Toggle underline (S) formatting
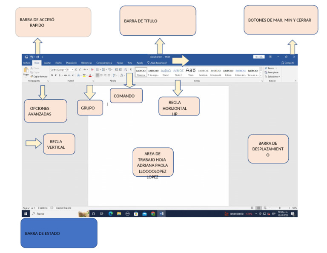The height and width of the screenshot is (253, 327). click(60, 75)
